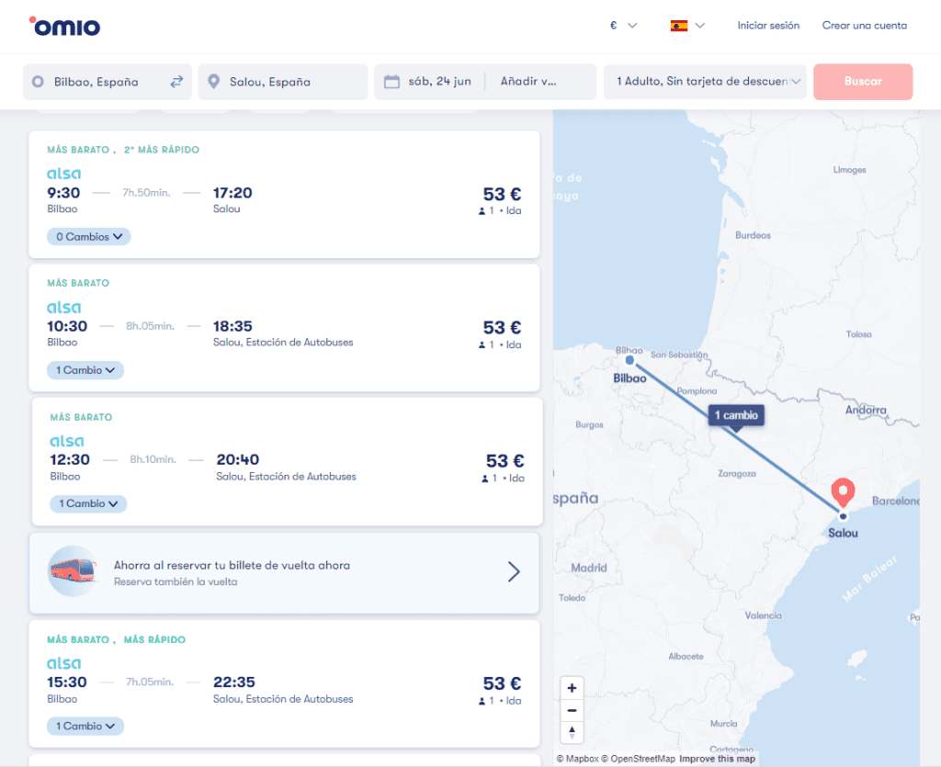941x767 pixels.
Task: Click the 7h.50min. duration text
Action: [146, 193]
